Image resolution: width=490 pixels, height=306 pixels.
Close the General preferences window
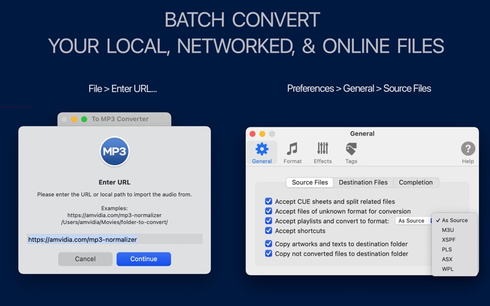pyautogui.click(x=252, y=134)
